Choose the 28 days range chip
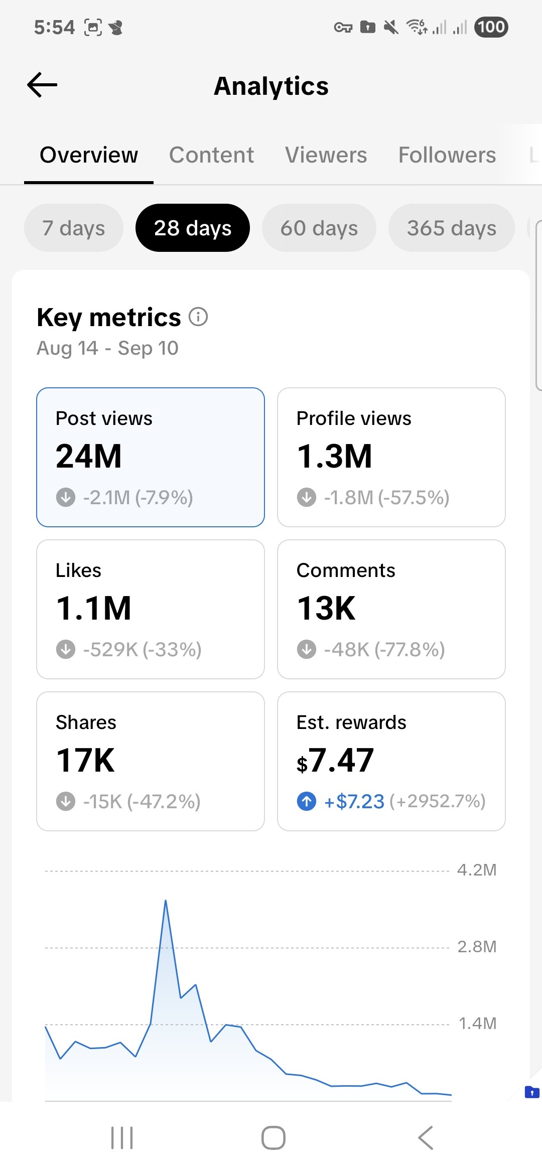The width and height of the screenshot is (542, 1174). 193,228
